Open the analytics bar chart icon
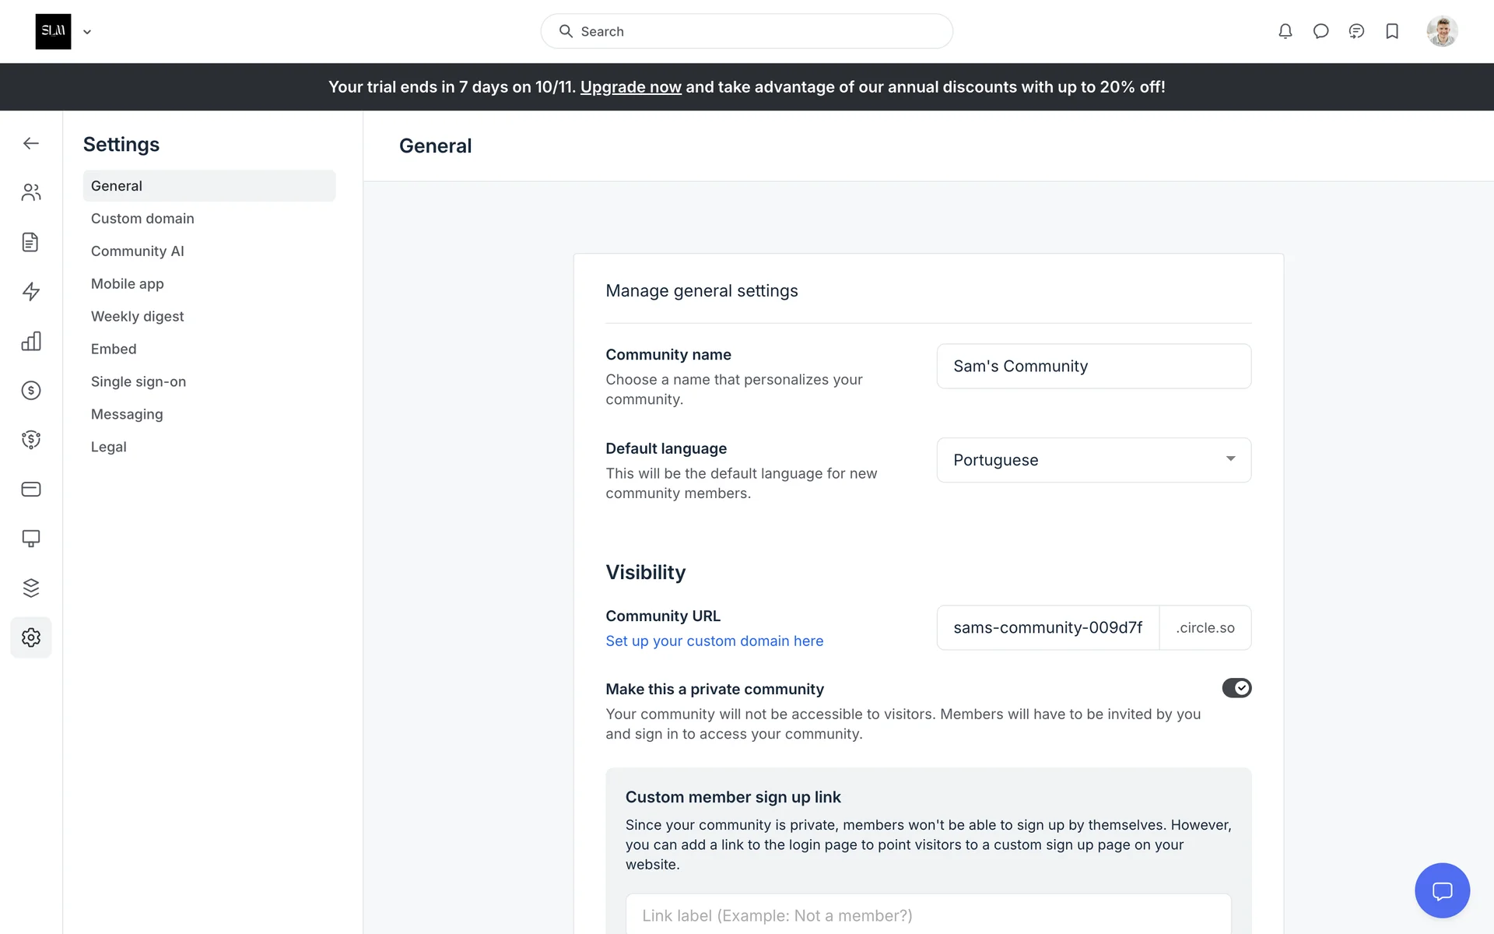The height and width of the screenshot is (934, 1494). [31, 341]
